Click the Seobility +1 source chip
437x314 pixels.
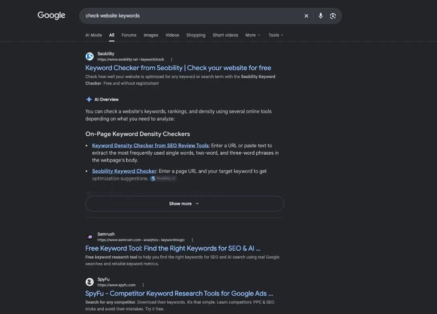[163, 179]
